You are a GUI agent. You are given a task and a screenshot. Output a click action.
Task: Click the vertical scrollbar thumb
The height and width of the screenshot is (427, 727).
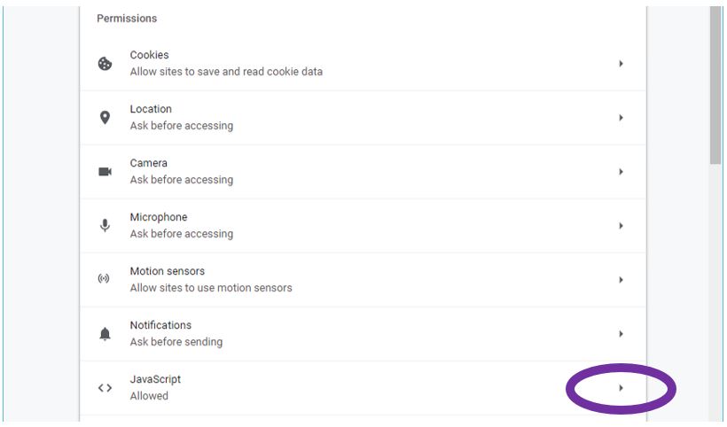coord(715,84)
